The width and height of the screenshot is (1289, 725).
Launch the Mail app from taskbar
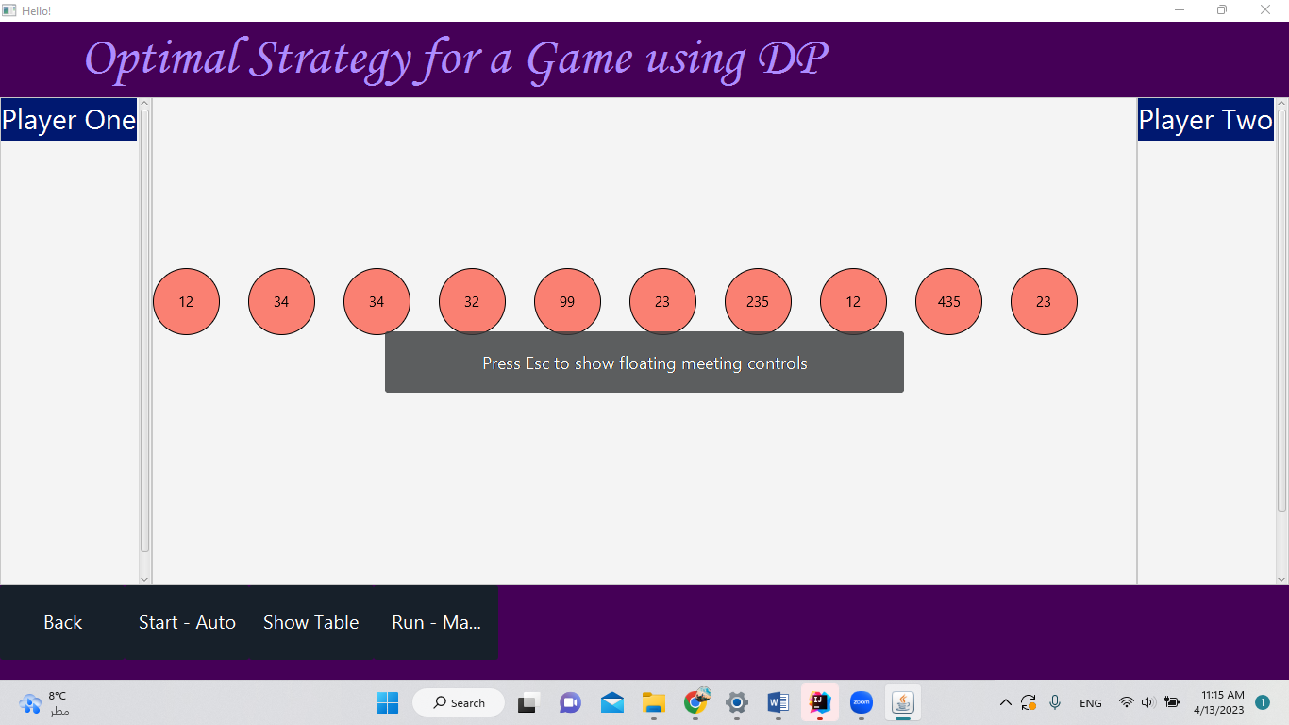tap(611, 702)
